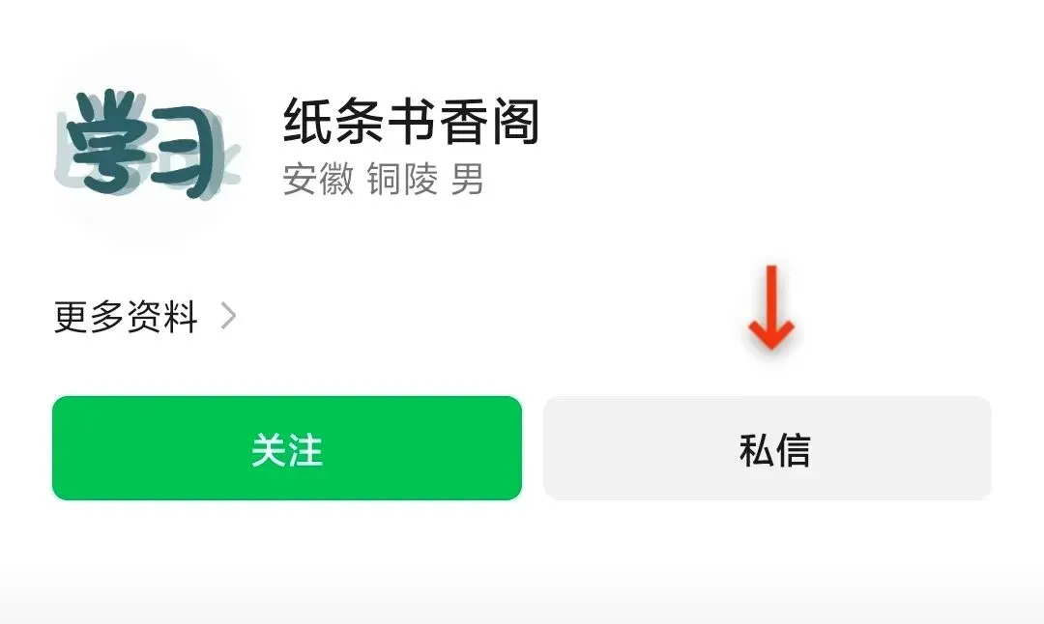
Task: Click the green 关注 button text
Action: (x=287, y=450)
